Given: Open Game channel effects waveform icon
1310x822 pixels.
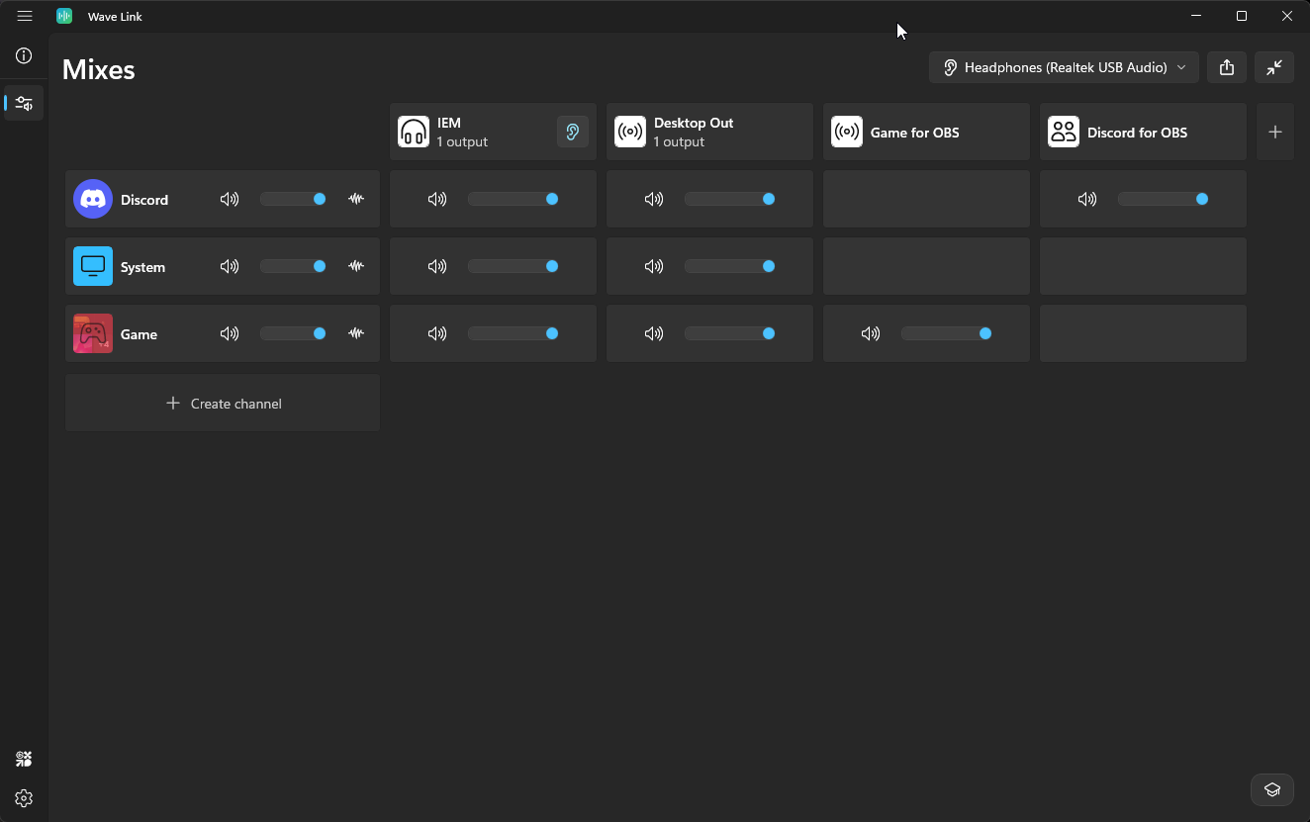Looking at the screenshot, I should (x=356, y=333).
